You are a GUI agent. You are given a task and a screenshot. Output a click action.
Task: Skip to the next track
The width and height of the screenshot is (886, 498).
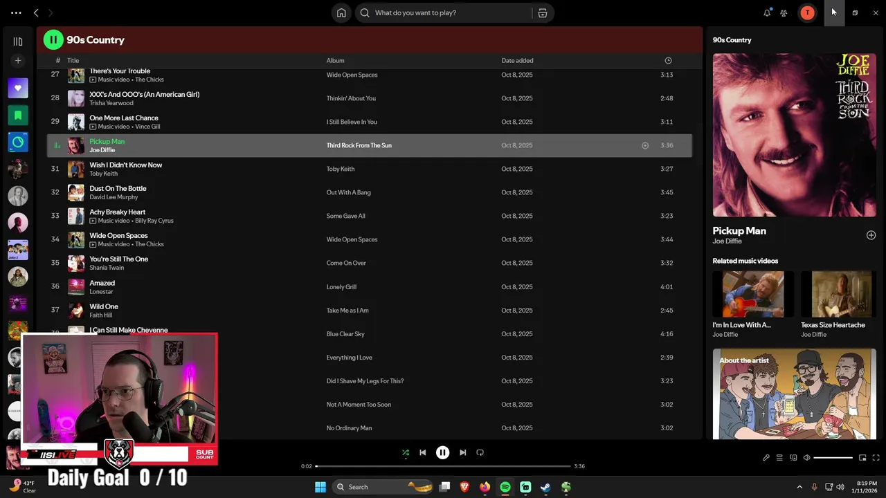coord(462,452)
